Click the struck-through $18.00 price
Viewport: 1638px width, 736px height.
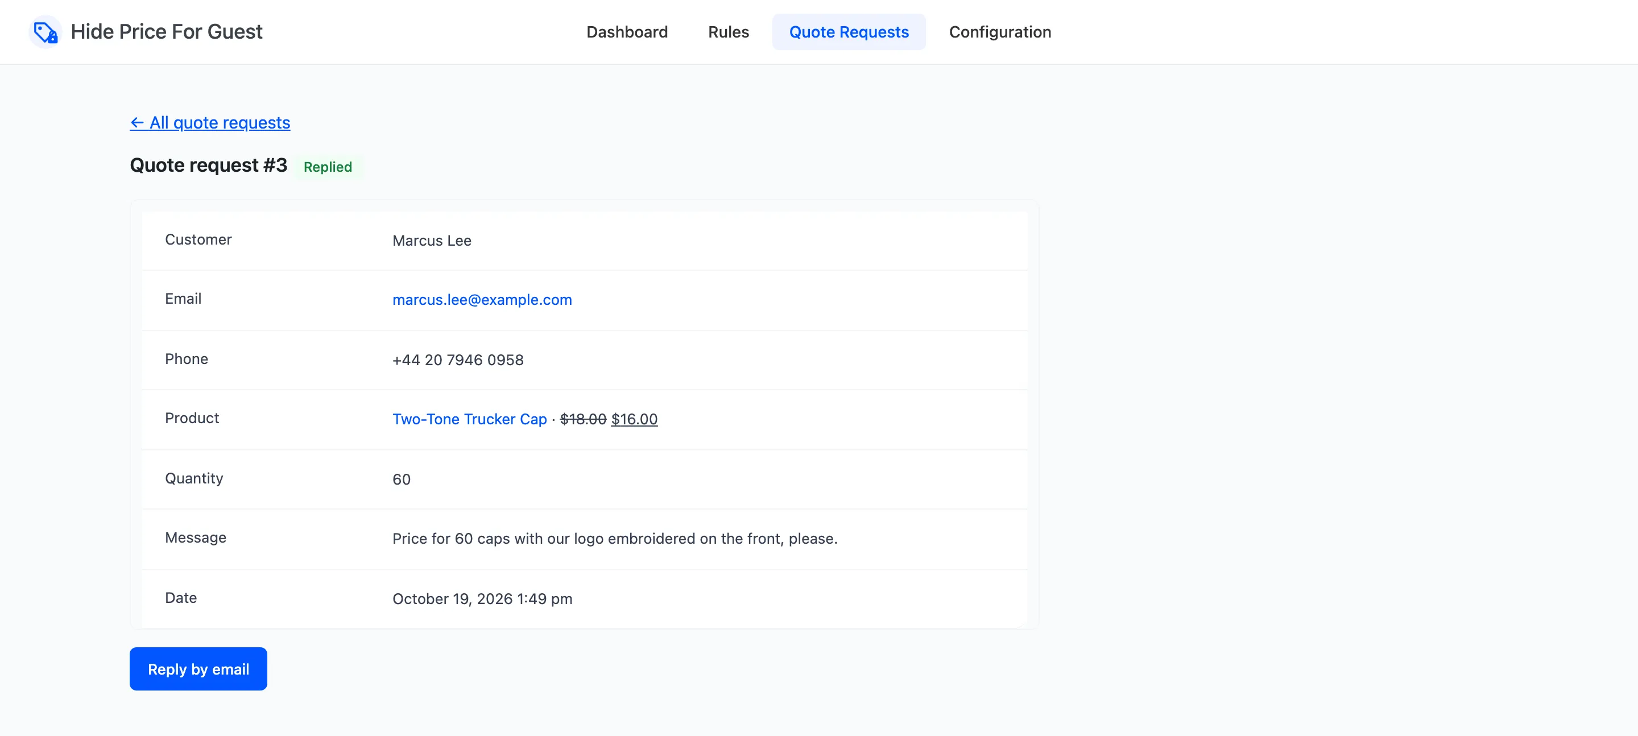pyautogui.click(x=583, y=419)
